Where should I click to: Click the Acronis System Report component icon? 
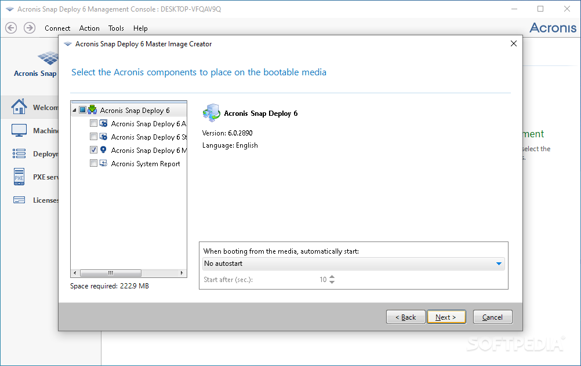coord(103,163)
